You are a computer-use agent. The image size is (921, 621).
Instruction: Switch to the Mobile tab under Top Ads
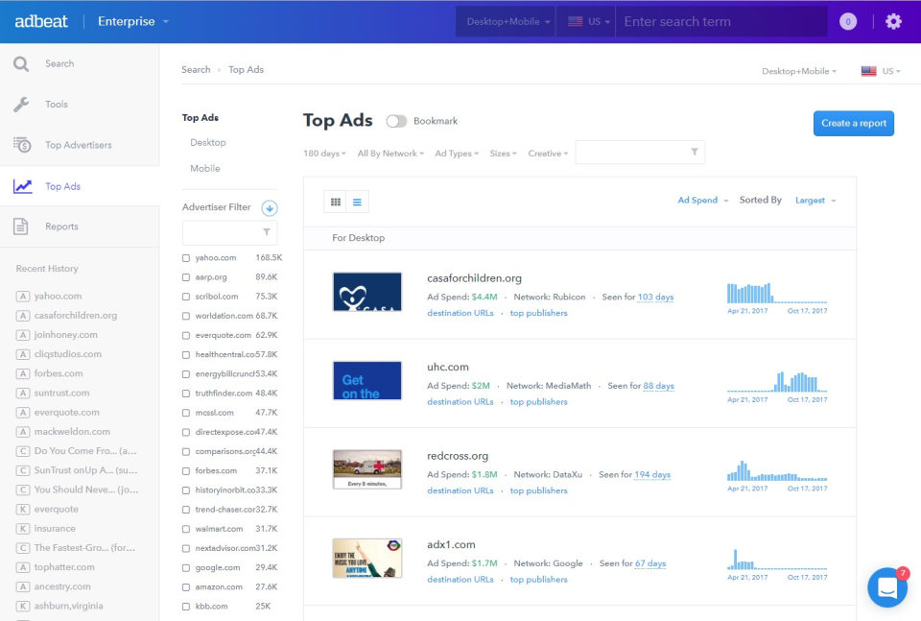click(204, 167)
